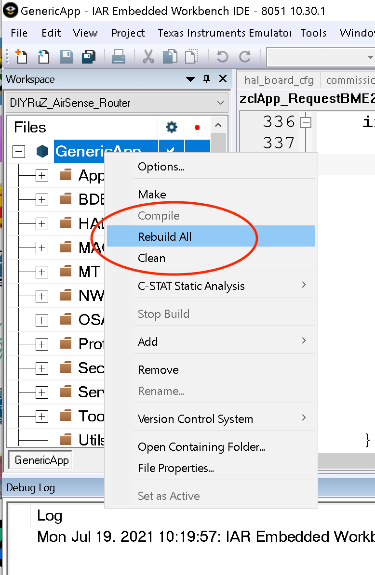This screenshot has width=375, height=575.
Task: Pin the Workspace panel
Action: [x=207, y=79]
